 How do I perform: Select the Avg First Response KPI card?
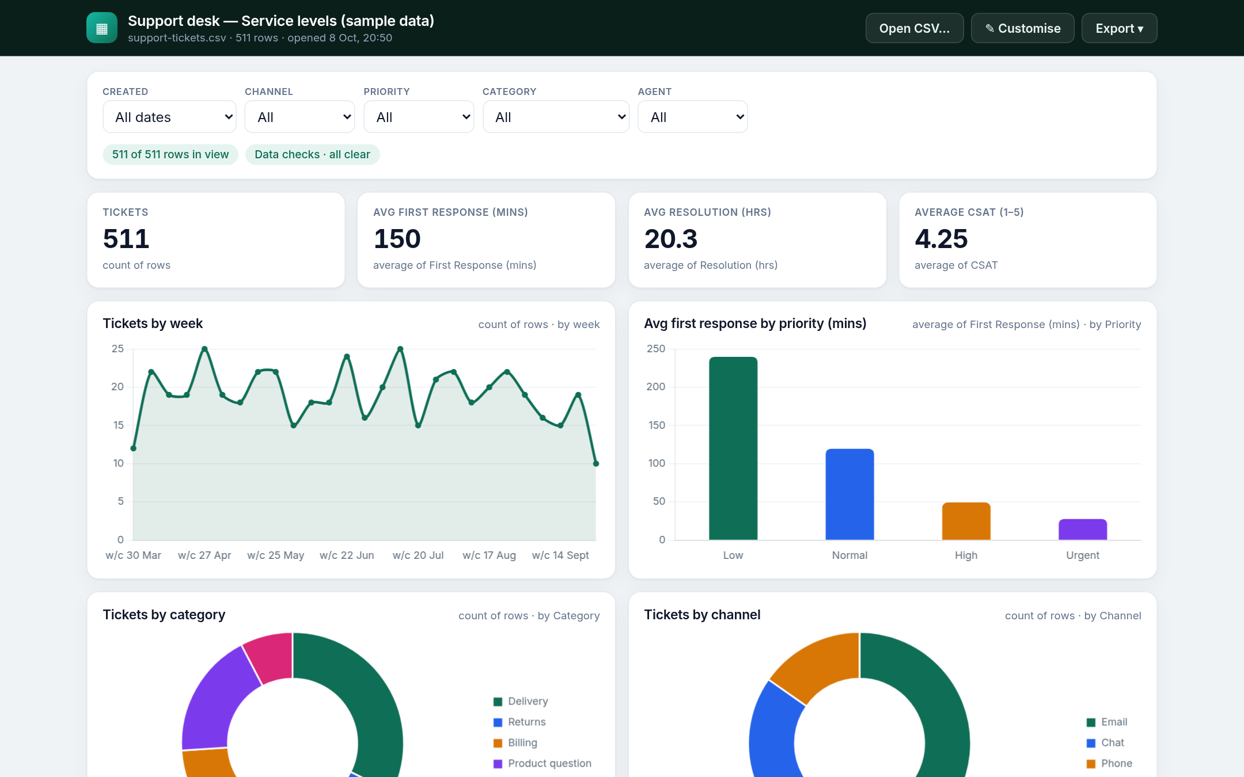(x=486, y=240)
